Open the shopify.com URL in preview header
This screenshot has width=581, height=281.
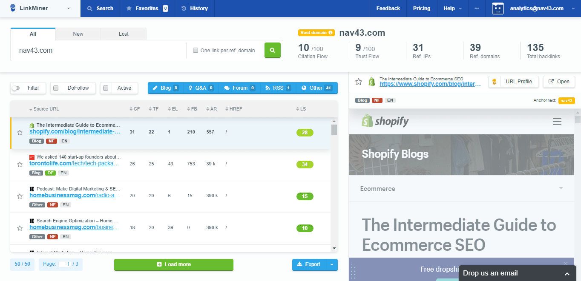431,84
